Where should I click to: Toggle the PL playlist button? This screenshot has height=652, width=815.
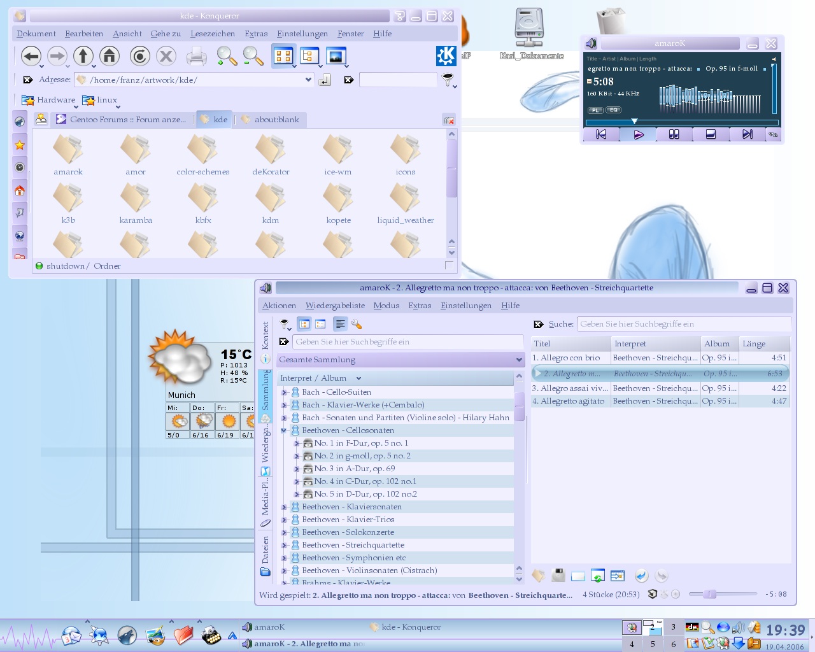[595, 110]
